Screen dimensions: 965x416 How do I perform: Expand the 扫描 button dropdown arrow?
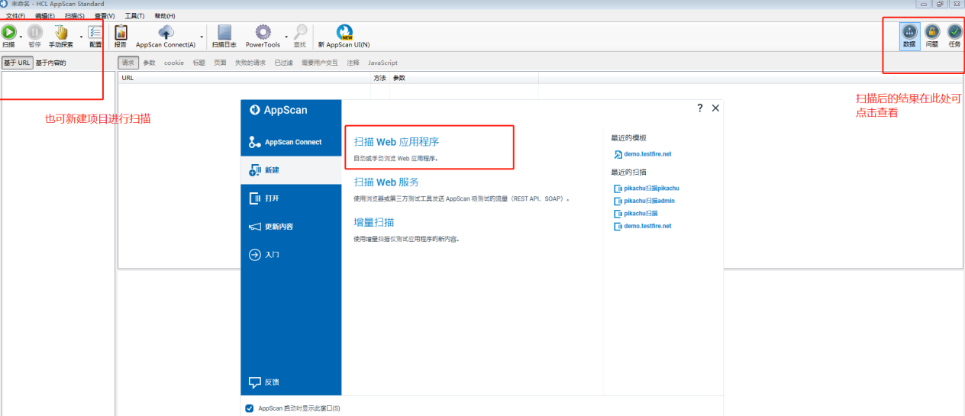point(21,36)
